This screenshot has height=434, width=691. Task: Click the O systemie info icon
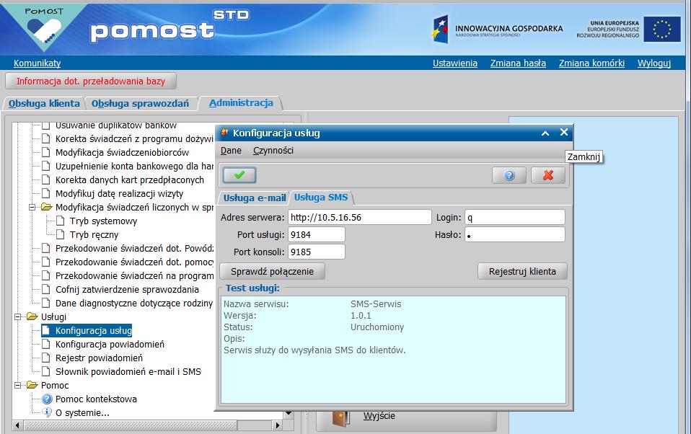point(47,412)
